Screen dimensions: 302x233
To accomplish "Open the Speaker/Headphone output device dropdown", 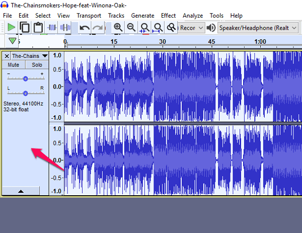I will (258, 28).
